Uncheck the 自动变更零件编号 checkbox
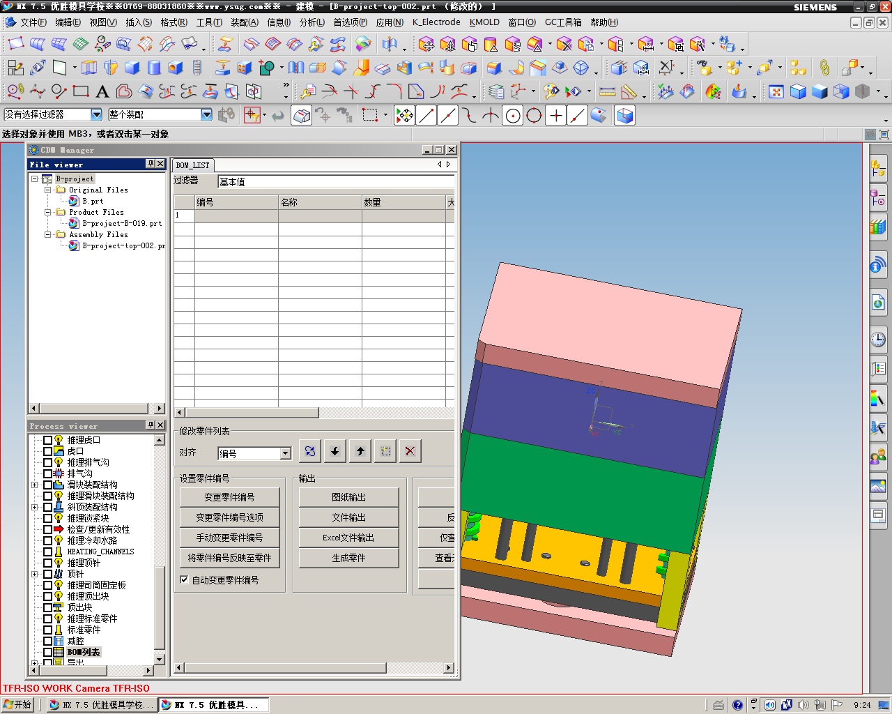892x714 pixels. (x=184, y=579)
